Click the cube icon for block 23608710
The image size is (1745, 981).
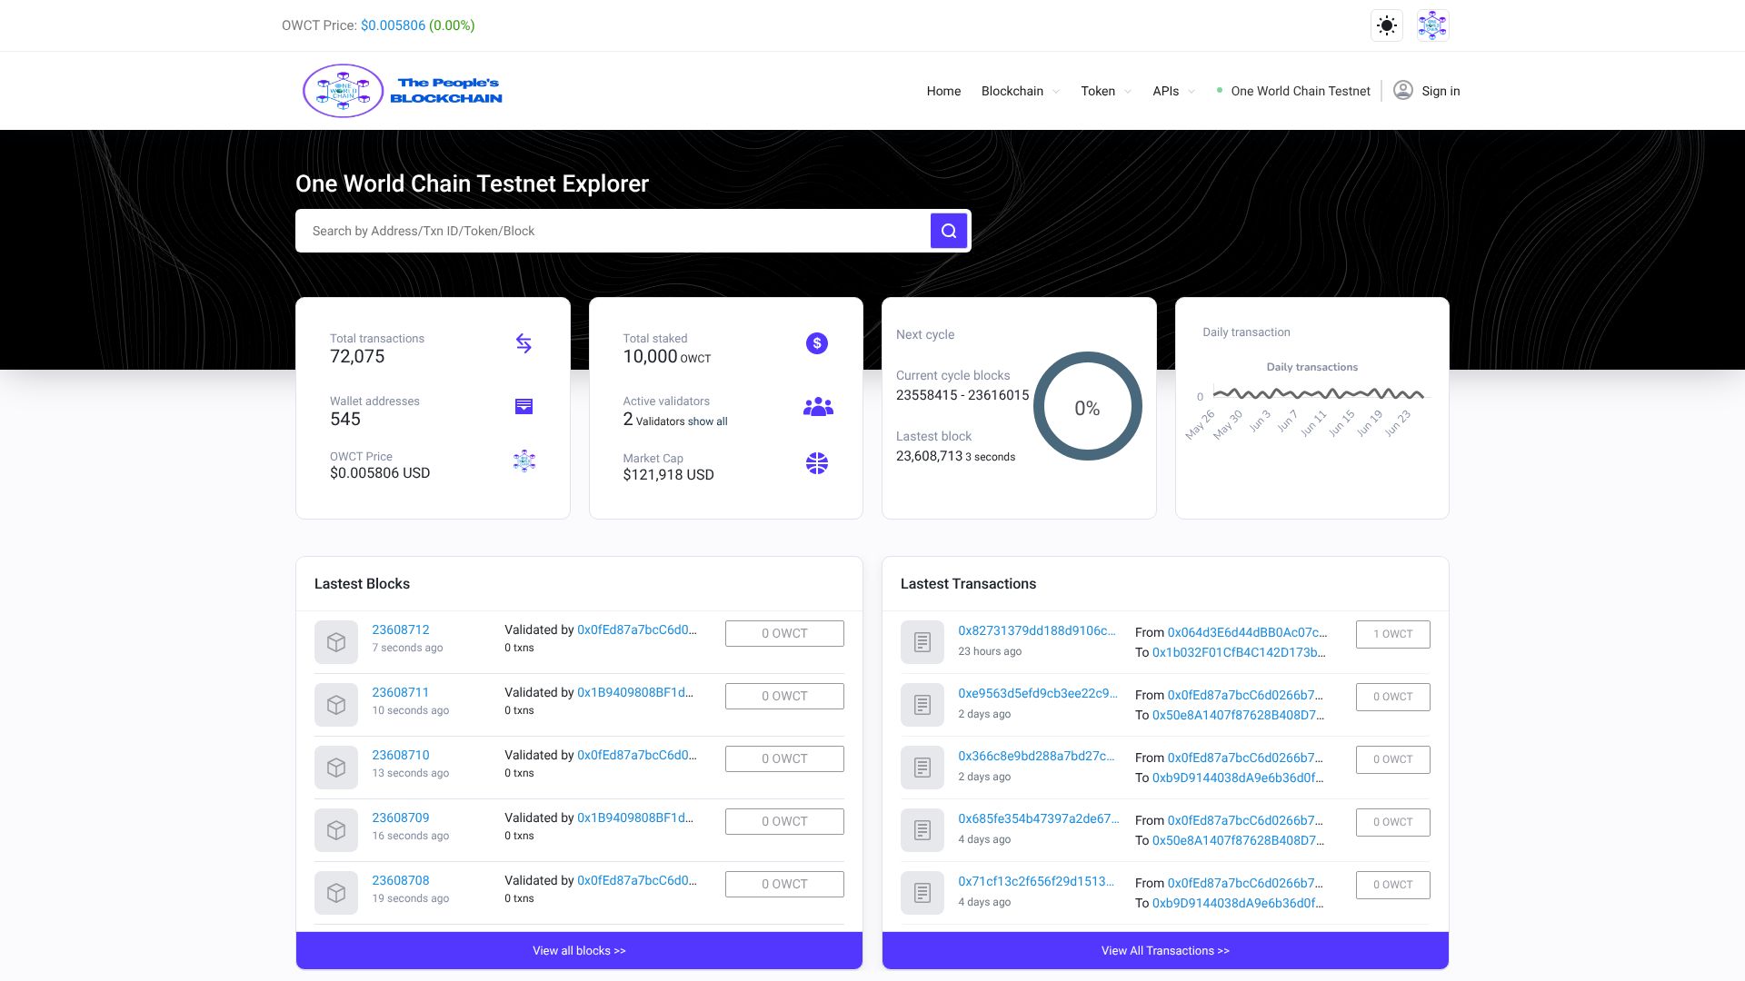click(x=336, y=768)
